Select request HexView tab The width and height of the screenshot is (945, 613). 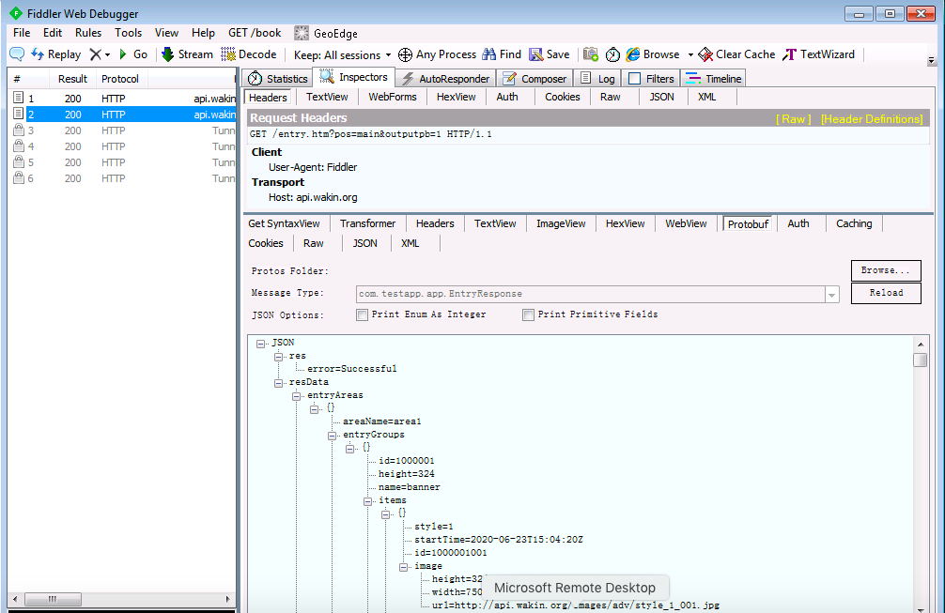(457, 97)
